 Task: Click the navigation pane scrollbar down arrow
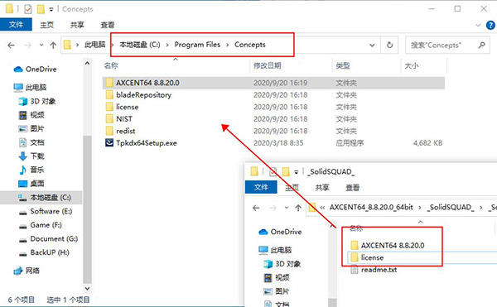click(87, 288)
